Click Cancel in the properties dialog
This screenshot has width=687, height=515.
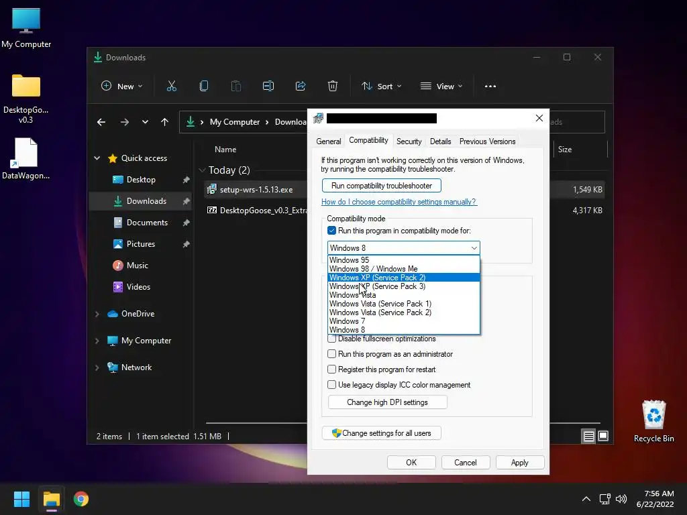click(x=466, y=463)
